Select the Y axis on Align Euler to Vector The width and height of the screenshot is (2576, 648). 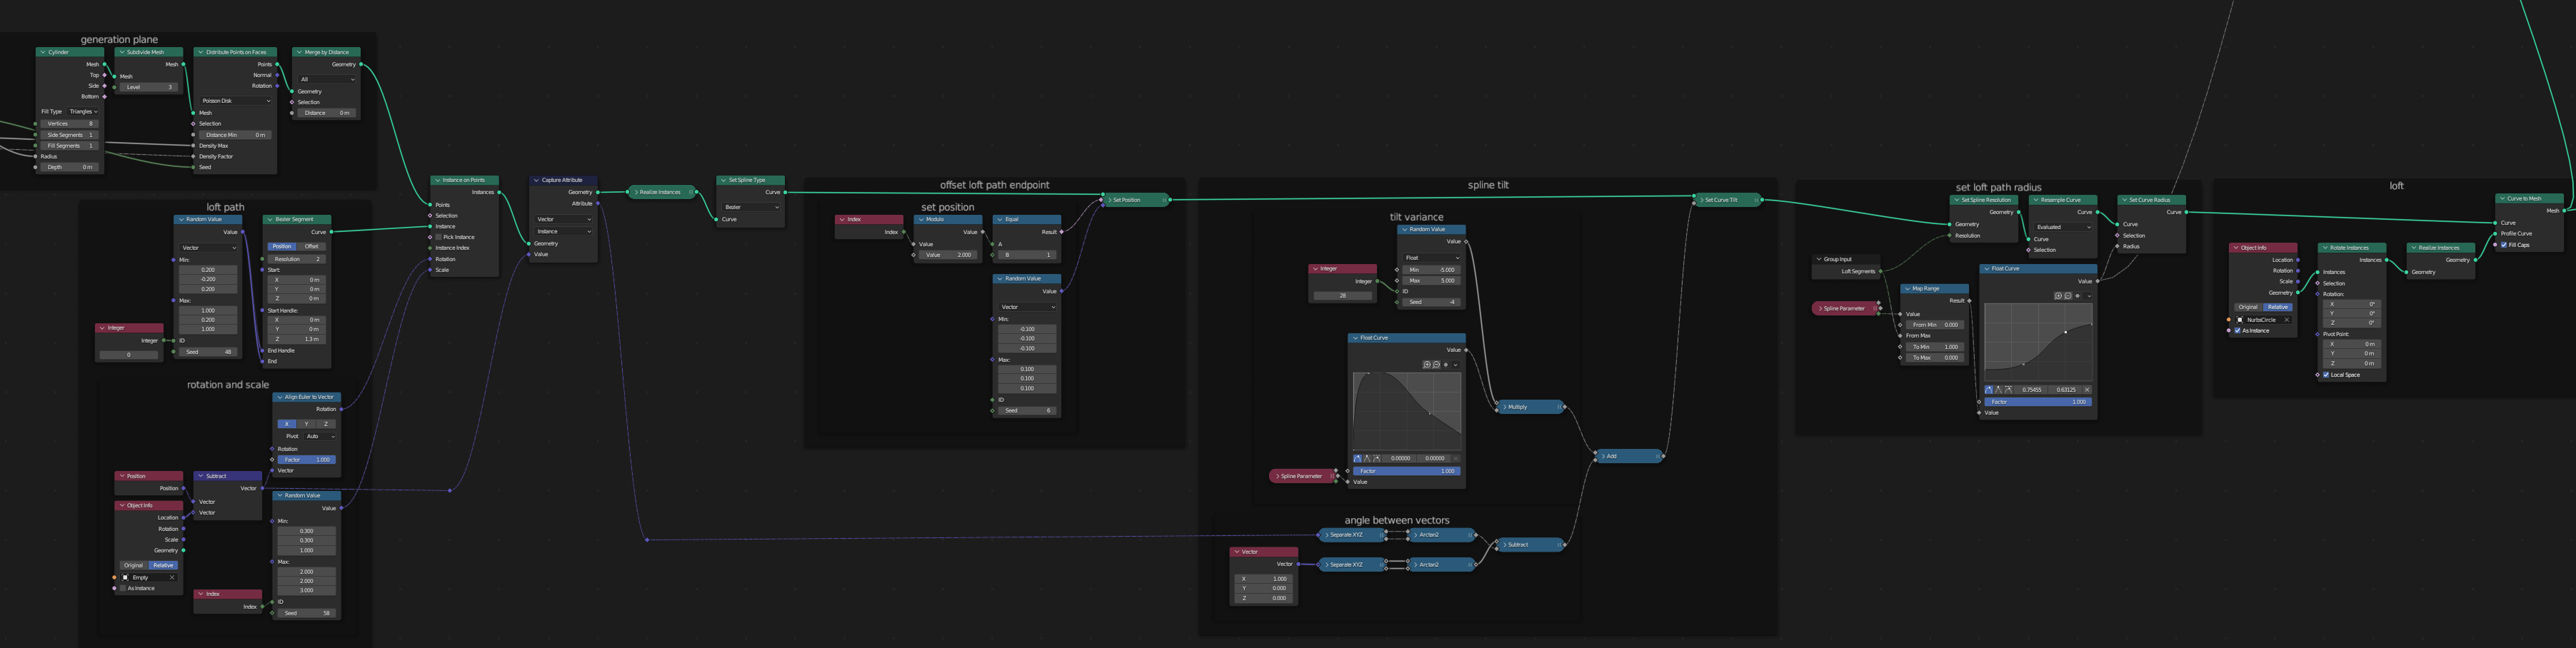click(306, 424)
